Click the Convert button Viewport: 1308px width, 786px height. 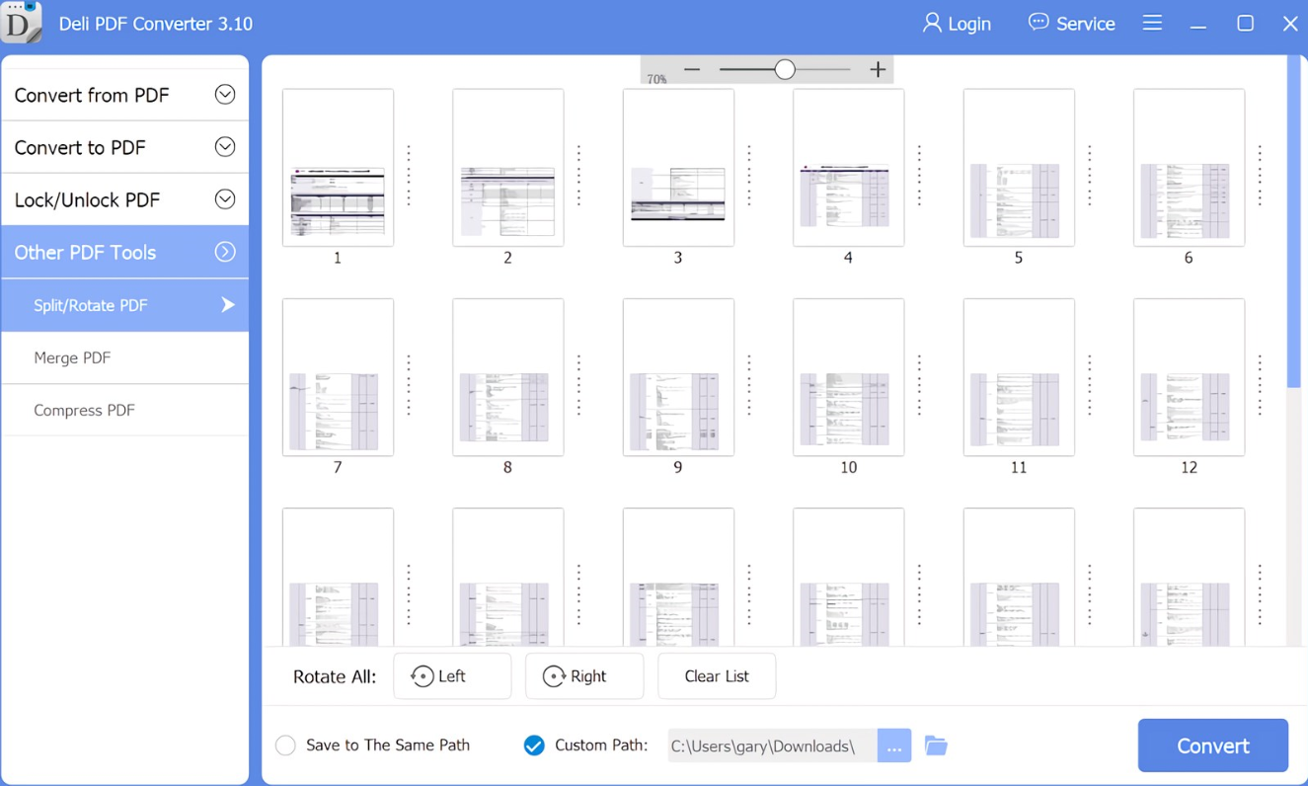pyautogui.click(x=1212, y=746)
